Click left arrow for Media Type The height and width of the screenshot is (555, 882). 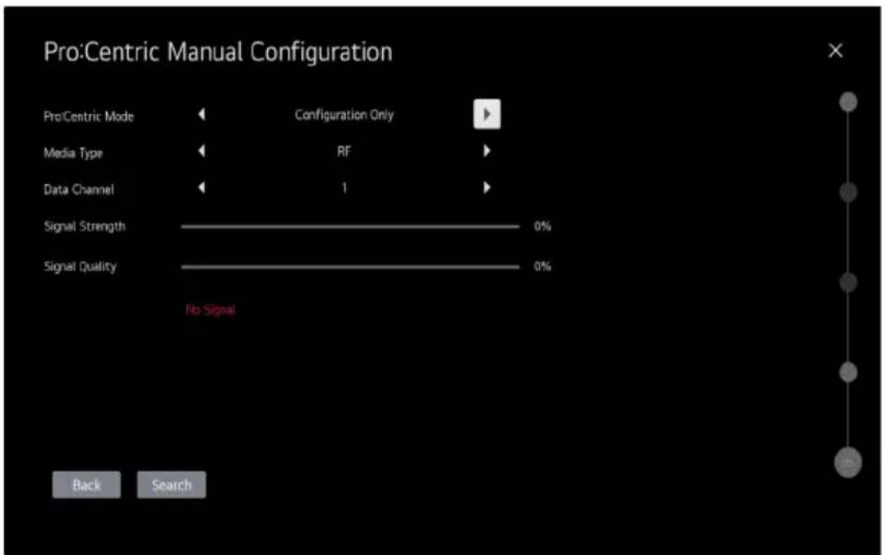point(201,150)
